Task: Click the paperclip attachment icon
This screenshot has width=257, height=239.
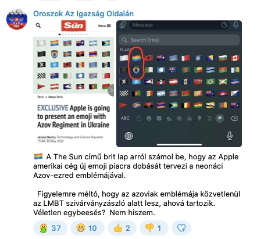Action: 123,25
